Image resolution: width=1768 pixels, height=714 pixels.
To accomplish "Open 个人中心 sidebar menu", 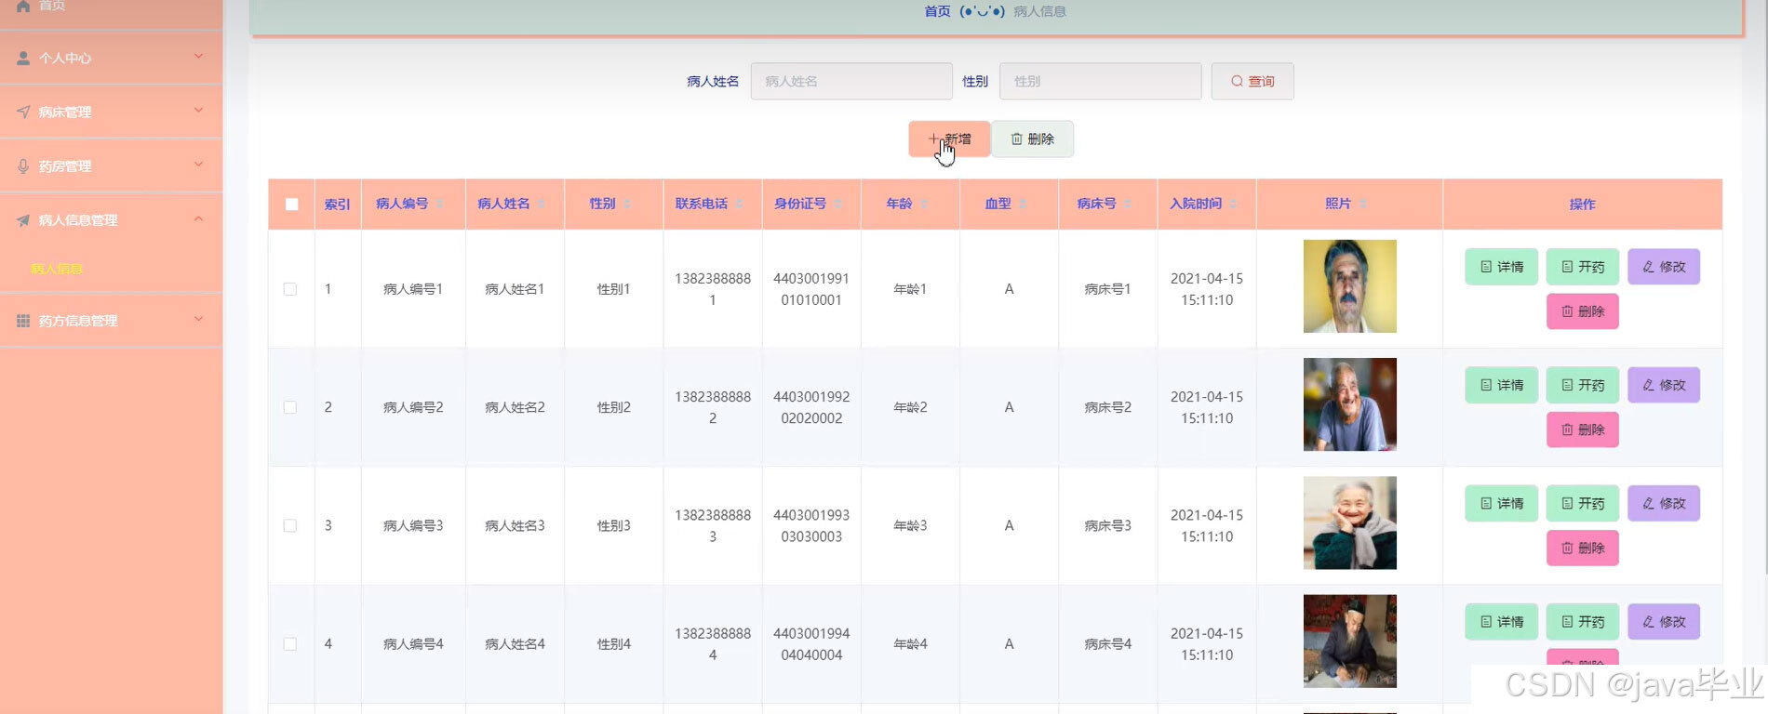I will pyautogui.click(x=111, y=58).
